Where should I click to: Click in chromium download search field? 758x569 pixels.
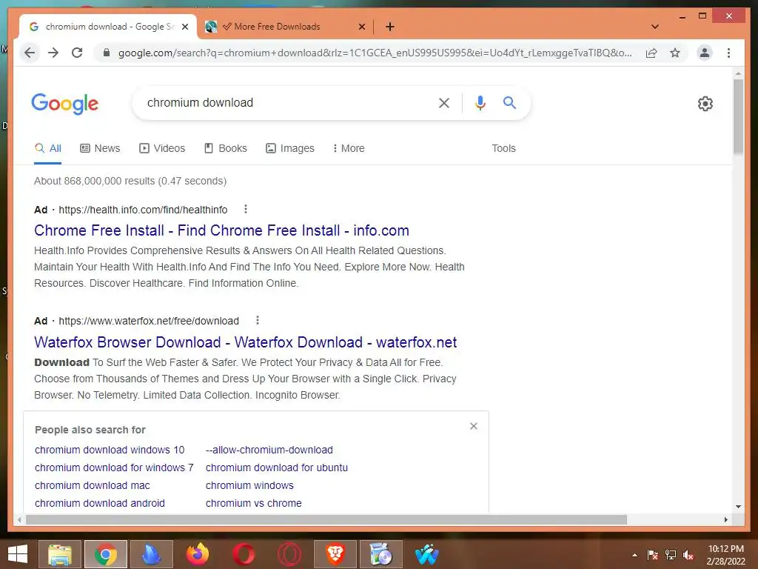pos(285,102)
